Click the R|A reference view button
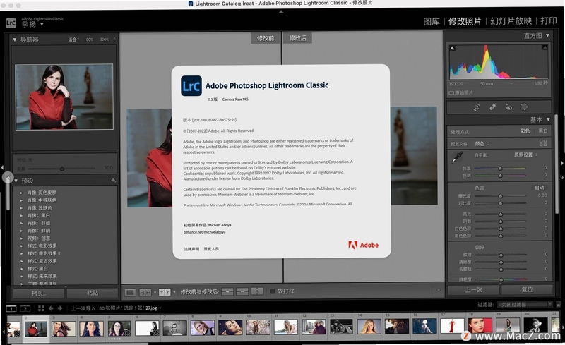This screenshot has height=345, width=565. click(x=145, y=292)
